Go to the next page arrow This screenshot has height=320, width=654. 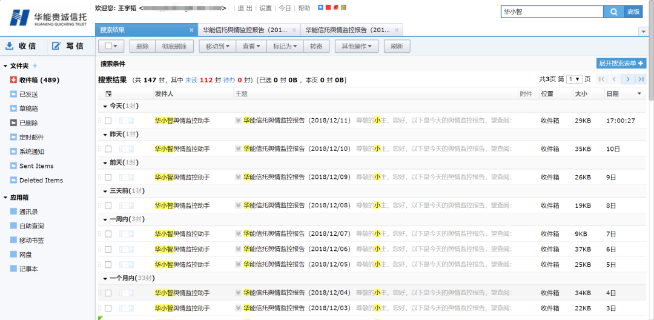point(628,79)
